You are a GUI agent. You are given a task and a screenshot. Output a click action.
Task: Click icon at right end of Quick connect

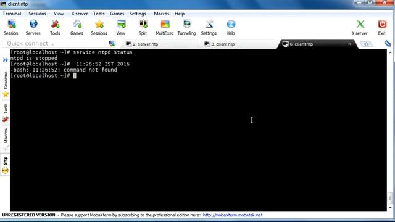[x=112, y=44]
